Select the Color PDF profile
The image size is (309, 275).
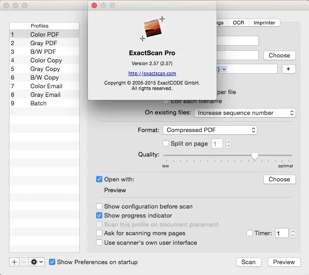click(44, 34)
